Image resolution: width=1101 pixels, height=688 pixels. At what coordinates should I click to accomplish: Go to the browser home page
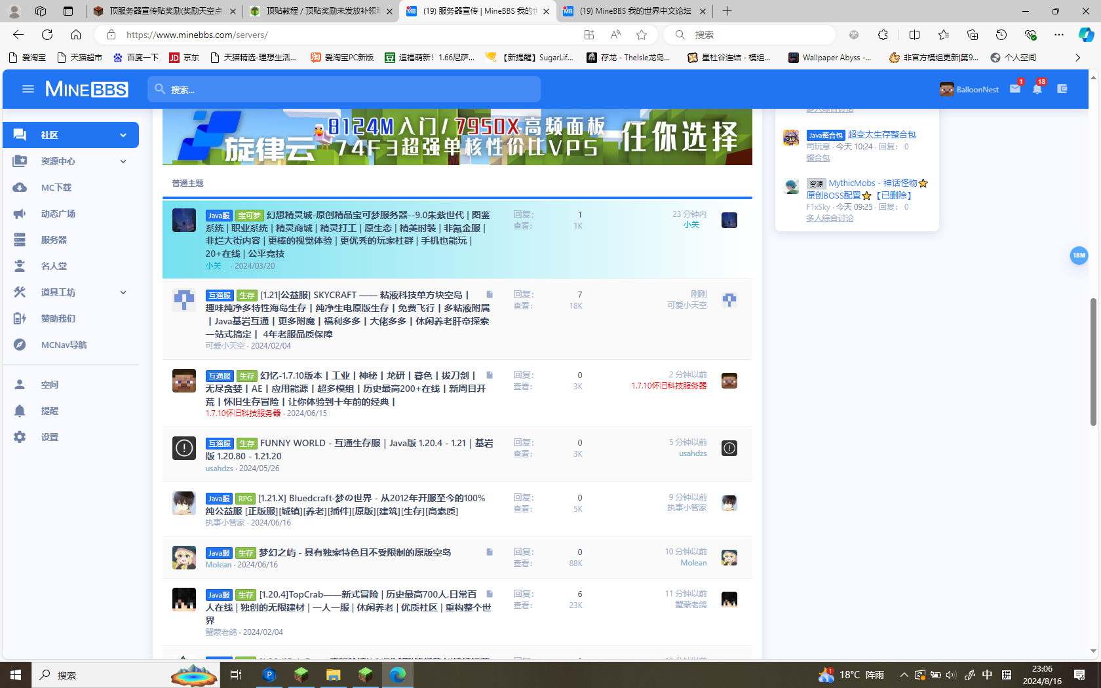point(76,35)
